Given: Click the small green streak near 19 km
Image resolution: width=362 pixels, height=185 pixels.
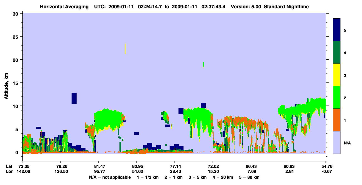Looking at the screenshot, I should pos(204,64).
